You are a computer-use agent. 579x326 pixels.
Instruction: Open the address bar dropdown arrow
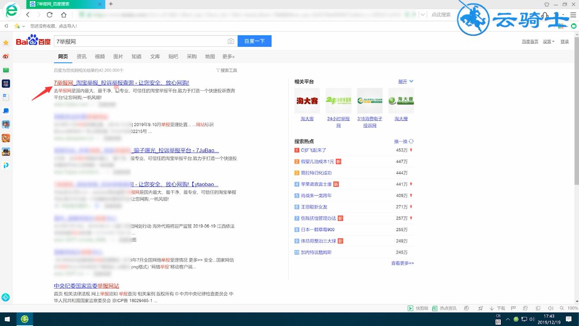[x=423, y=15]
